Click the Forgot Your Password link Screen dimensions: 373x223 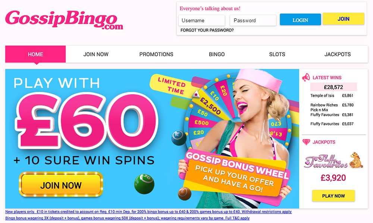(x=207, y=30)
